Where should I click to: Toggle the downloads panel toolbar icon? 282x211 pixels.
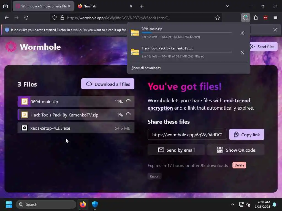click(245, 18)
